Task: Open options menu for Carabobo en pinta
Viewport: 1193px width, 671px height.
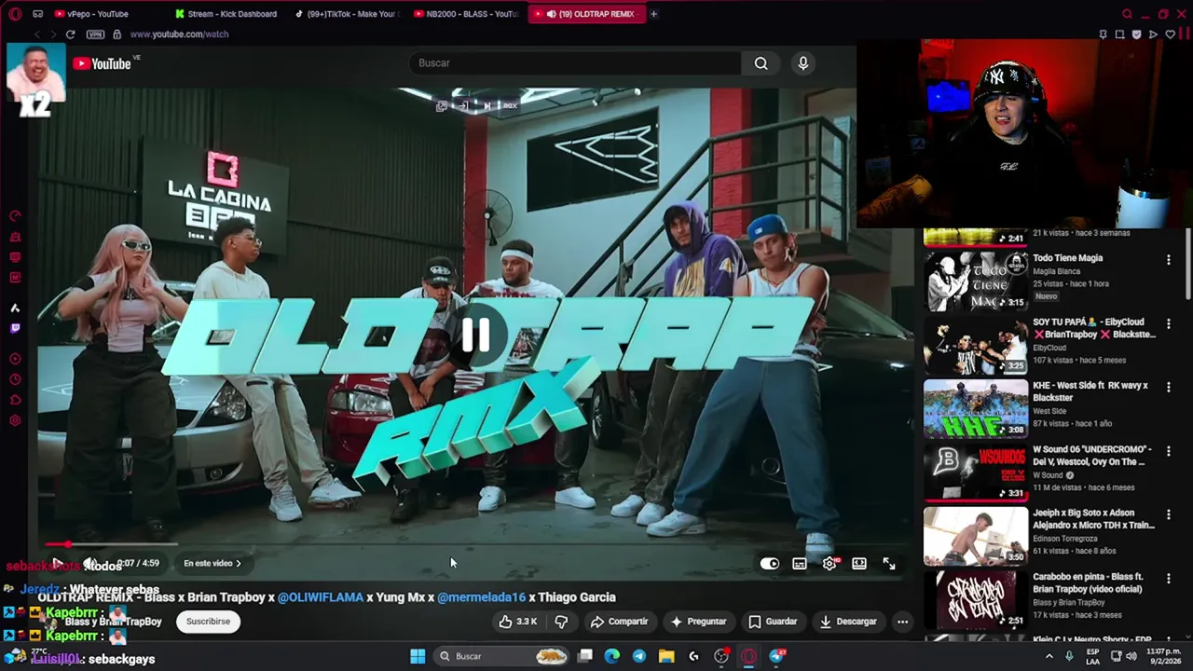Action: 1168,580
